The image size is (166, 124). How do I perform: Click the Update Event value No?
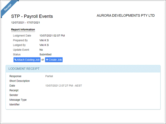[x=41, y=50]
